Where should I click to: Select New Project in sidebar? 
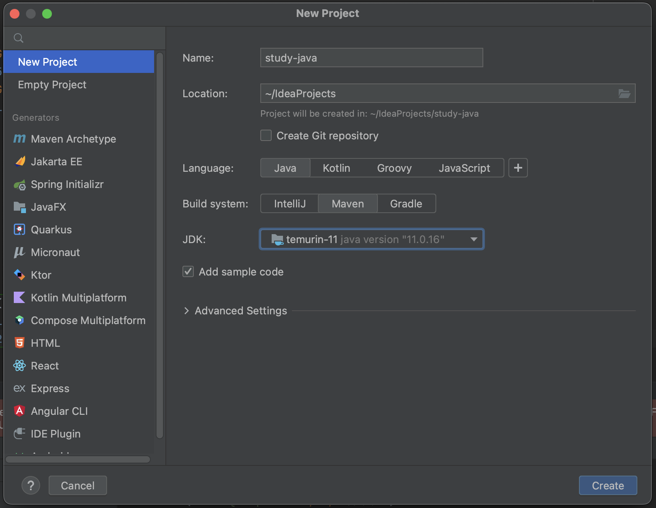click(x=79, y=62)
